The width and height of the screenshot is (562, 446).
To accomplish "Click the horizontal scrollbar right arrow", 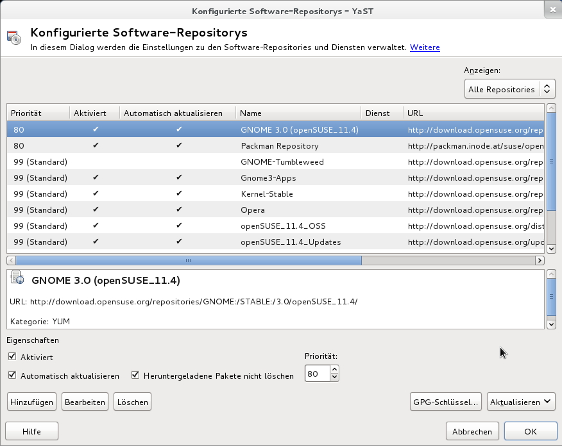I will 540,260.
